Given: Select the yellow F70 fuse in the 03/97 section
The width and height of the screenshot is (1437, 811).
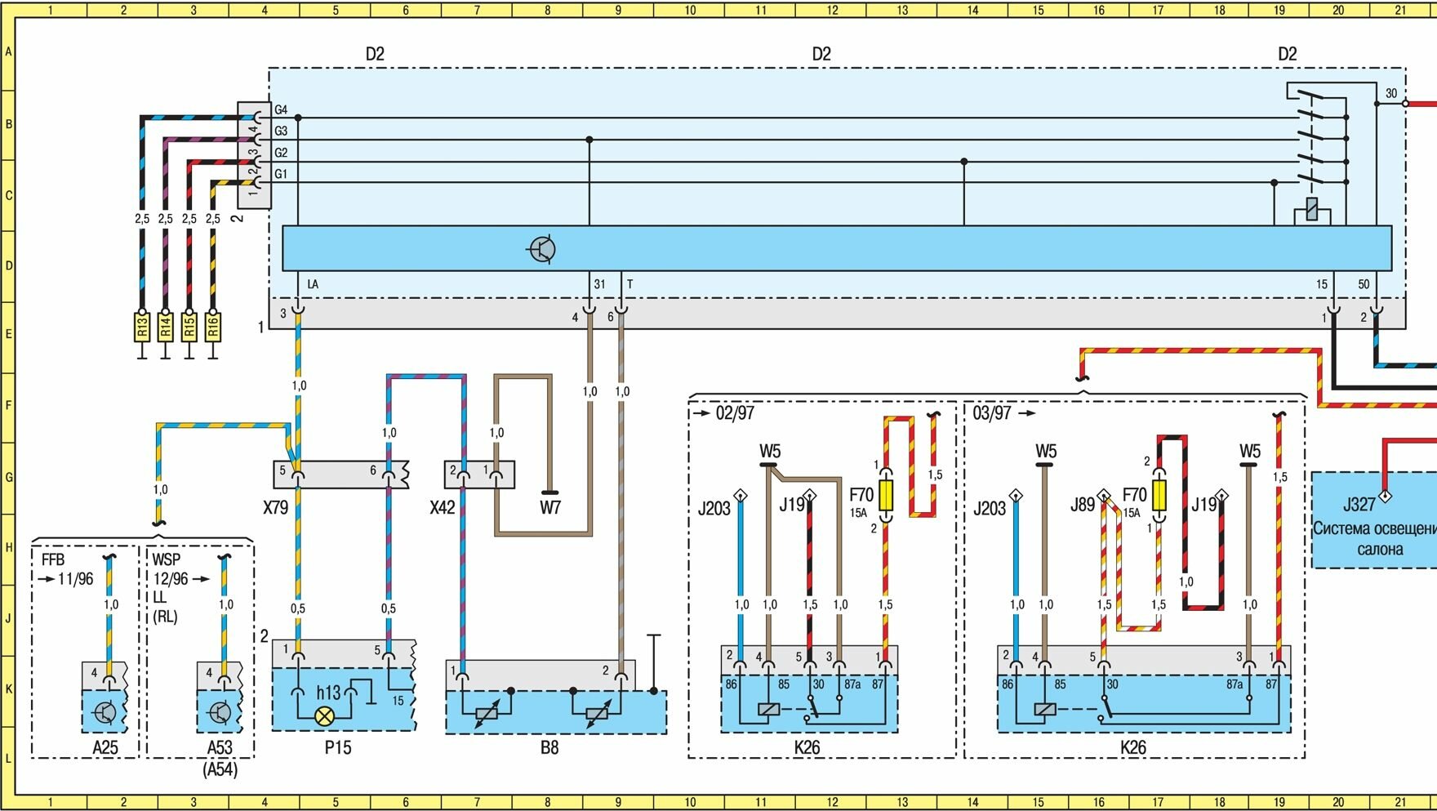Looking at the screenshot, I should coord(1158,495).
